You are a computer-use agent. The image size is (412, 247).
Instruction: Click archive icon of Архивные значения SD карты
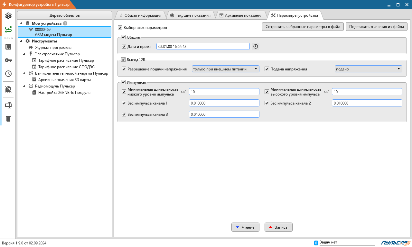pos(34,80)
